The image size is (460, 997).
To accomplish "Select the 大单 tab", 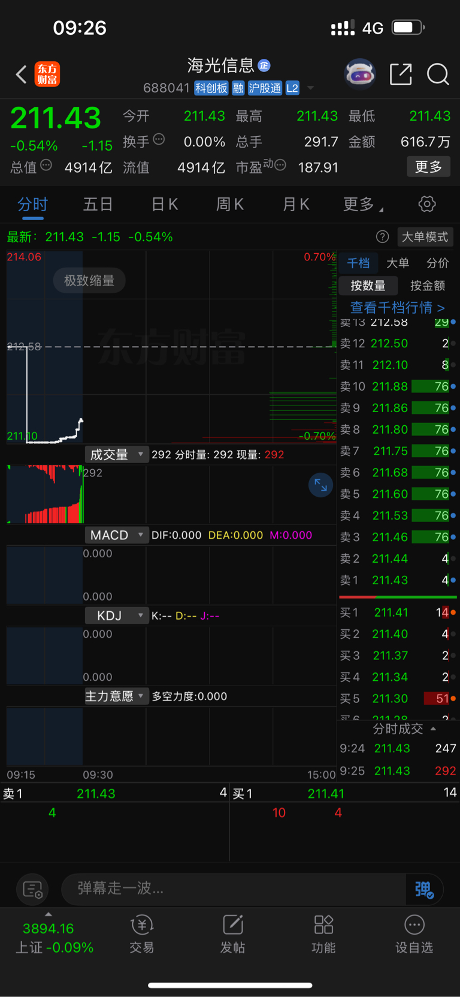I will pos(398,263).
